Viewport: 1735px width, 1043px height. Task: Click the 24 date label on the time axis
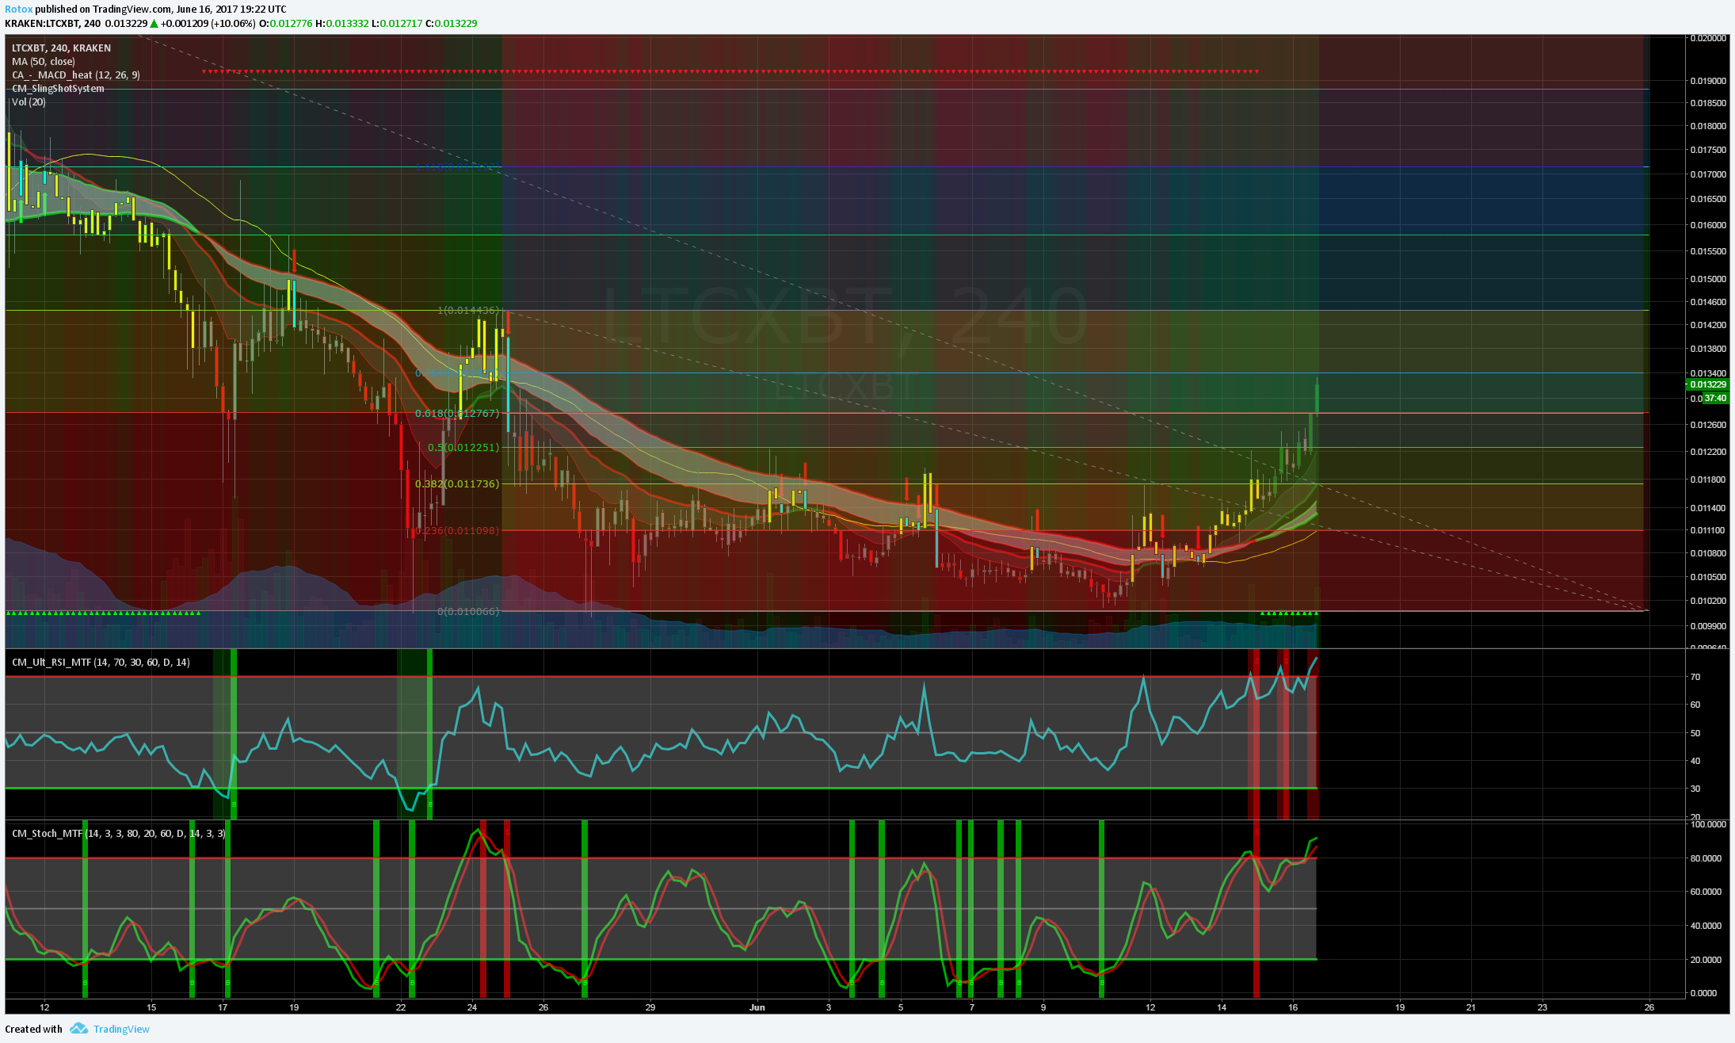pyautogui.click(x=472, y=1007)
